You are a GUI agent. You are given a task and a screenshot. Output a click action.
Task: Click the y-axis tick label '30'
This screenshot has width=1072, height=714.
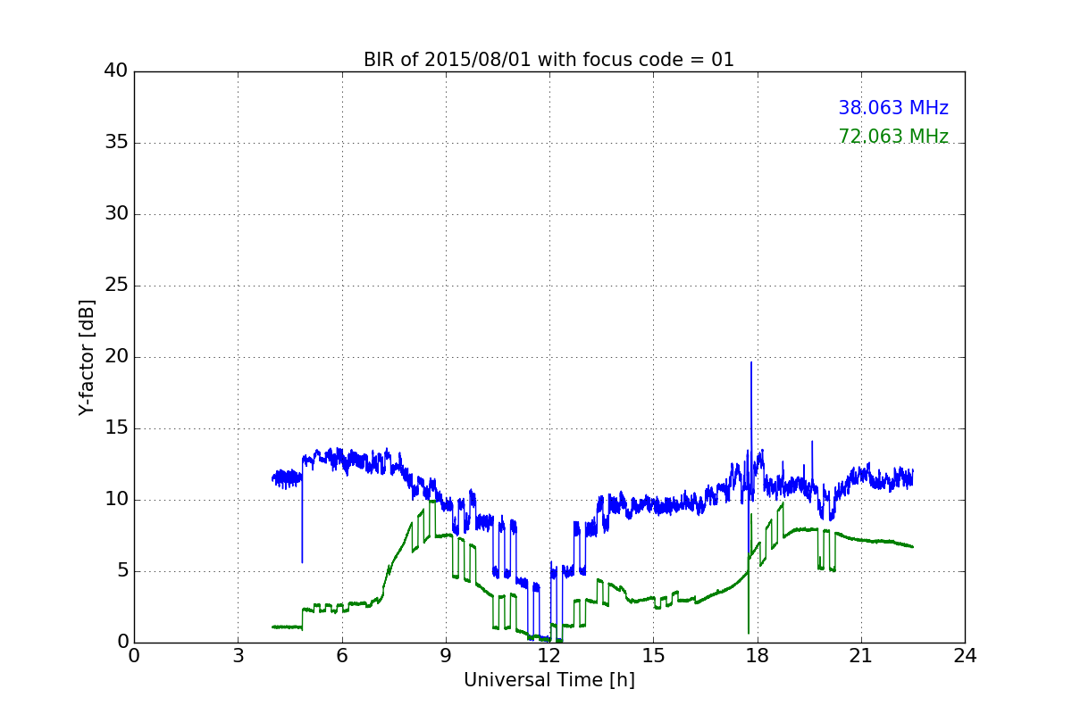tap(116, 214)
